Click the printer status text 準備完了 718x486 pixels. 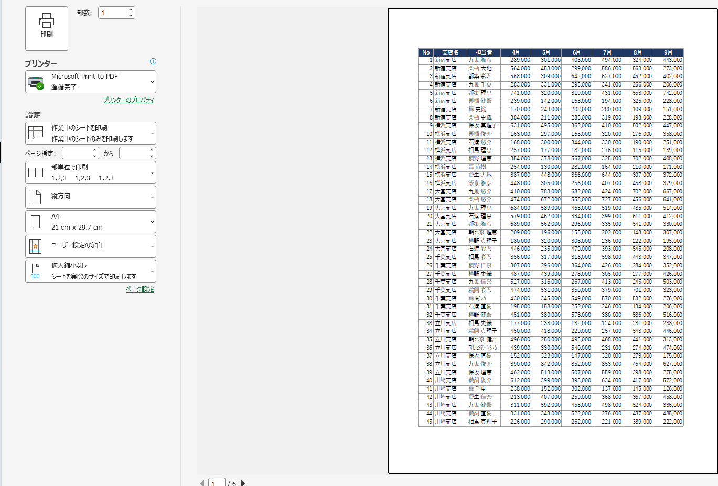click(64, 88)
